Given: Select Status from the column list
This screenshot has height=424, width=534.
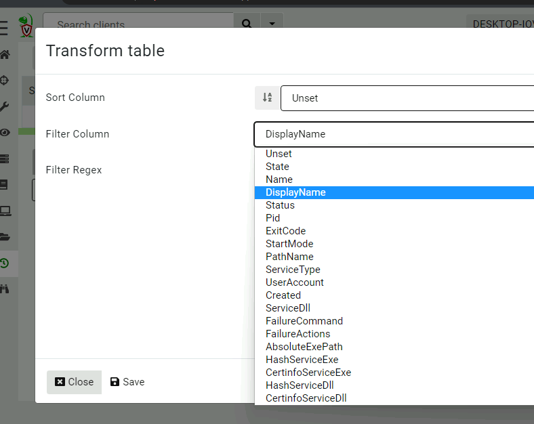Looking at the screenshot, I should [x=280, y=205].
